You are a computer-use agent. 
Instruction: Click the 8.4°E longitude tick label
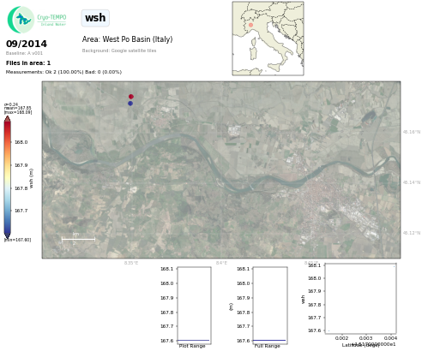click(x=221, y=263)
